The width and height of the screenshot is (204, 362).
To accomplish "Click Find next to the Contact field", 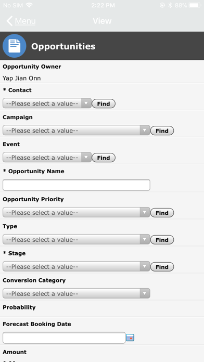I will click(x=104, y=104).
